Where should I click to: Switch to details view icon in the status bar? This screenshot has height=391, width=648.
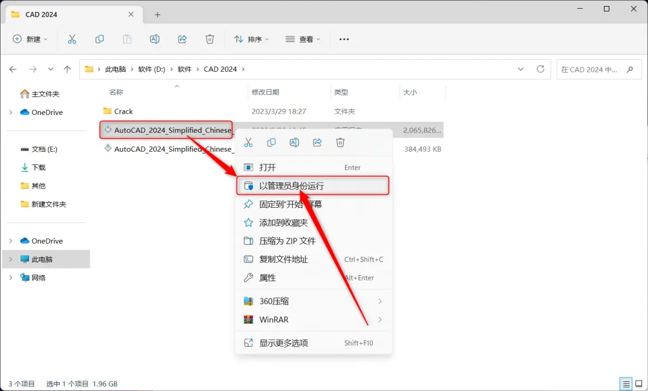click(x=626, y=384)
